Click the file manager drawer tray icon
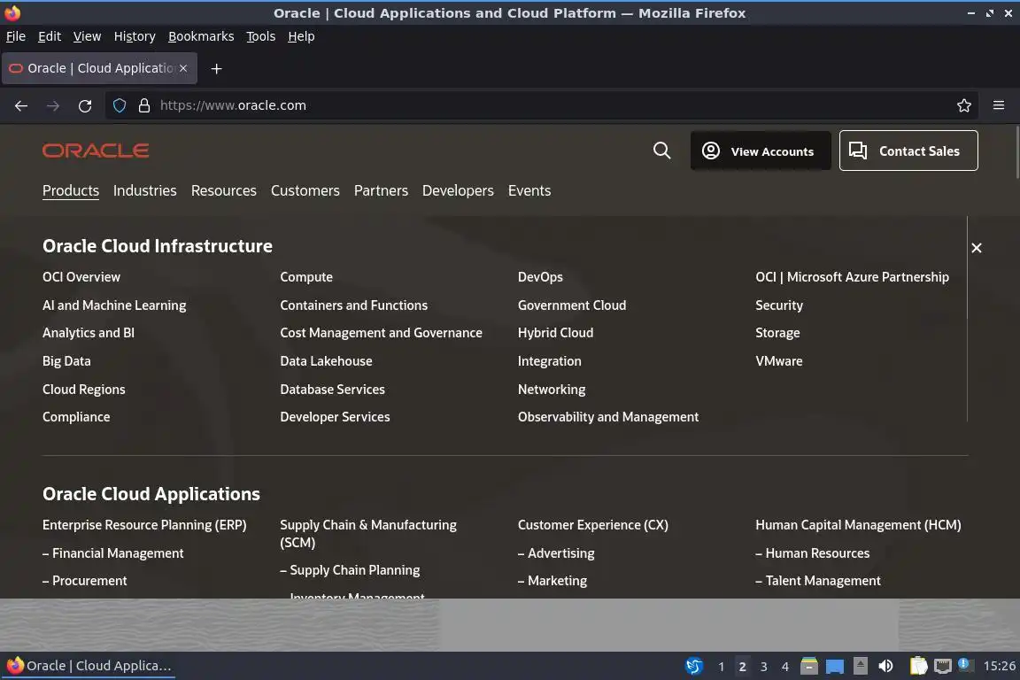The height and width of the screenshot is (680, 1020). tap(809, 666)
